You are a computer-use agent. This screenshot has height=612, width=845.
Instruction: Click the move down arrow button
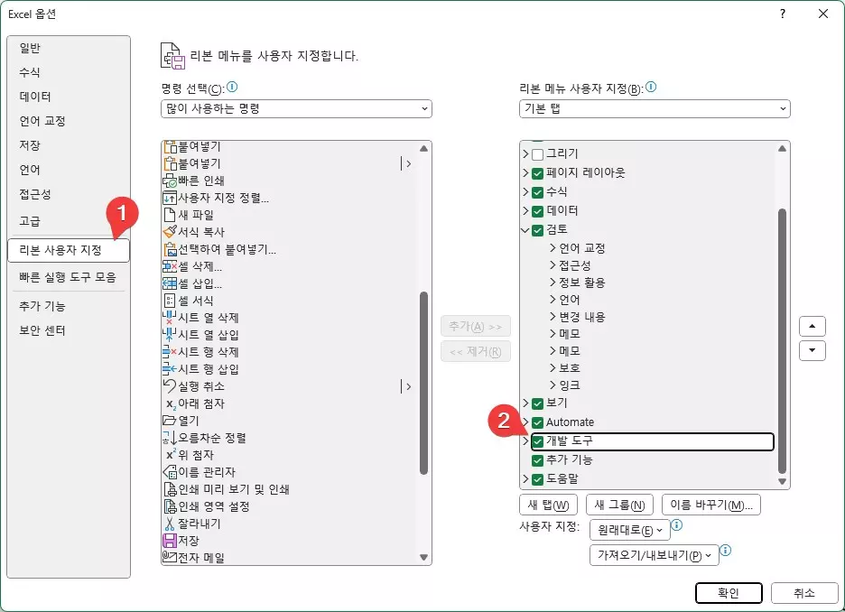point(812,351)
